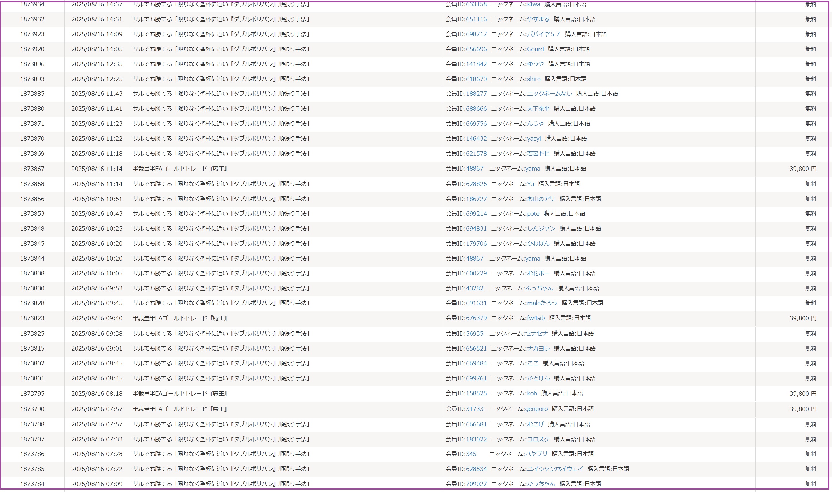
Task: Select date 2025/08/16 14:09
Action: click(97, 34)
